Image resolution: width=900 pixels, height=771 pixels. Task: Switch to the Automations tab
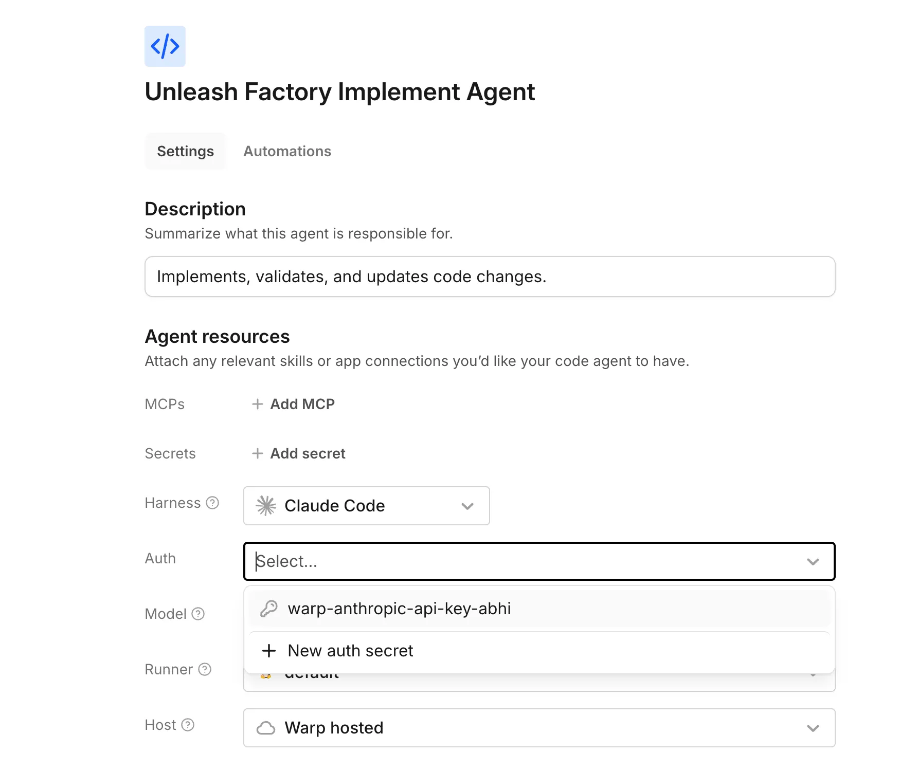pos(287,151)
